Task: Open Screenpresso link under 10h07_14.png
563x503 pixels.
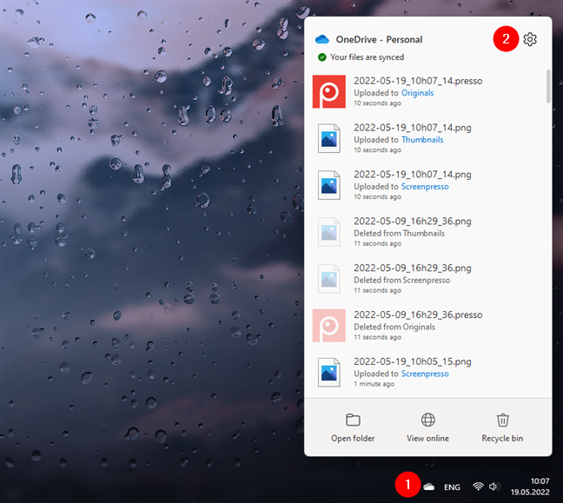Action: [425, 187]
